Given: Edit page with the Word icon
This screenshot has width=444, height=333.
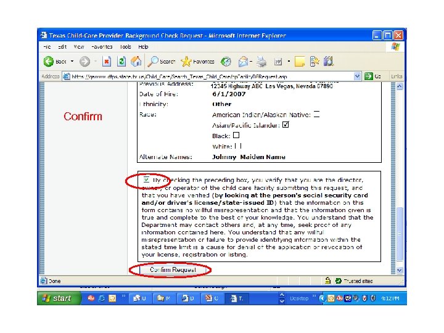Looking at the screenshot, I should click(278, 61).
